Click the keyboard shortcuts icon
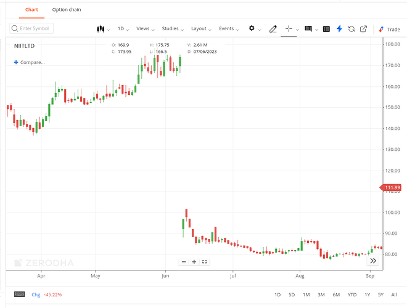 [x=19, y=294]
